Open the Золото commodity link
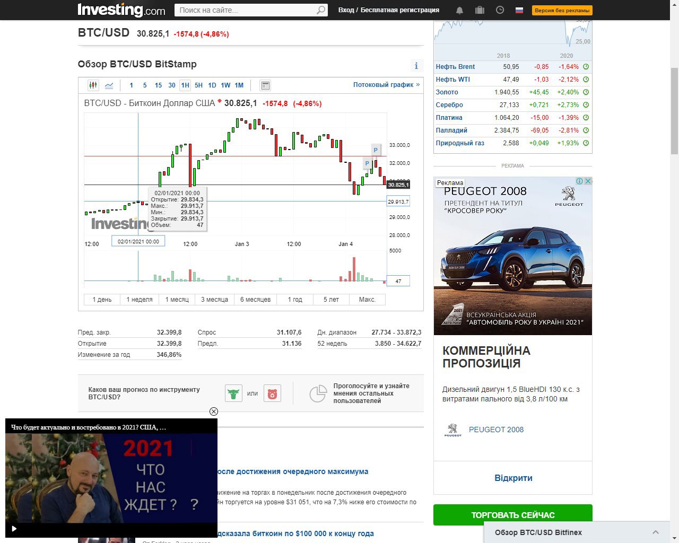 coord(447,92)
